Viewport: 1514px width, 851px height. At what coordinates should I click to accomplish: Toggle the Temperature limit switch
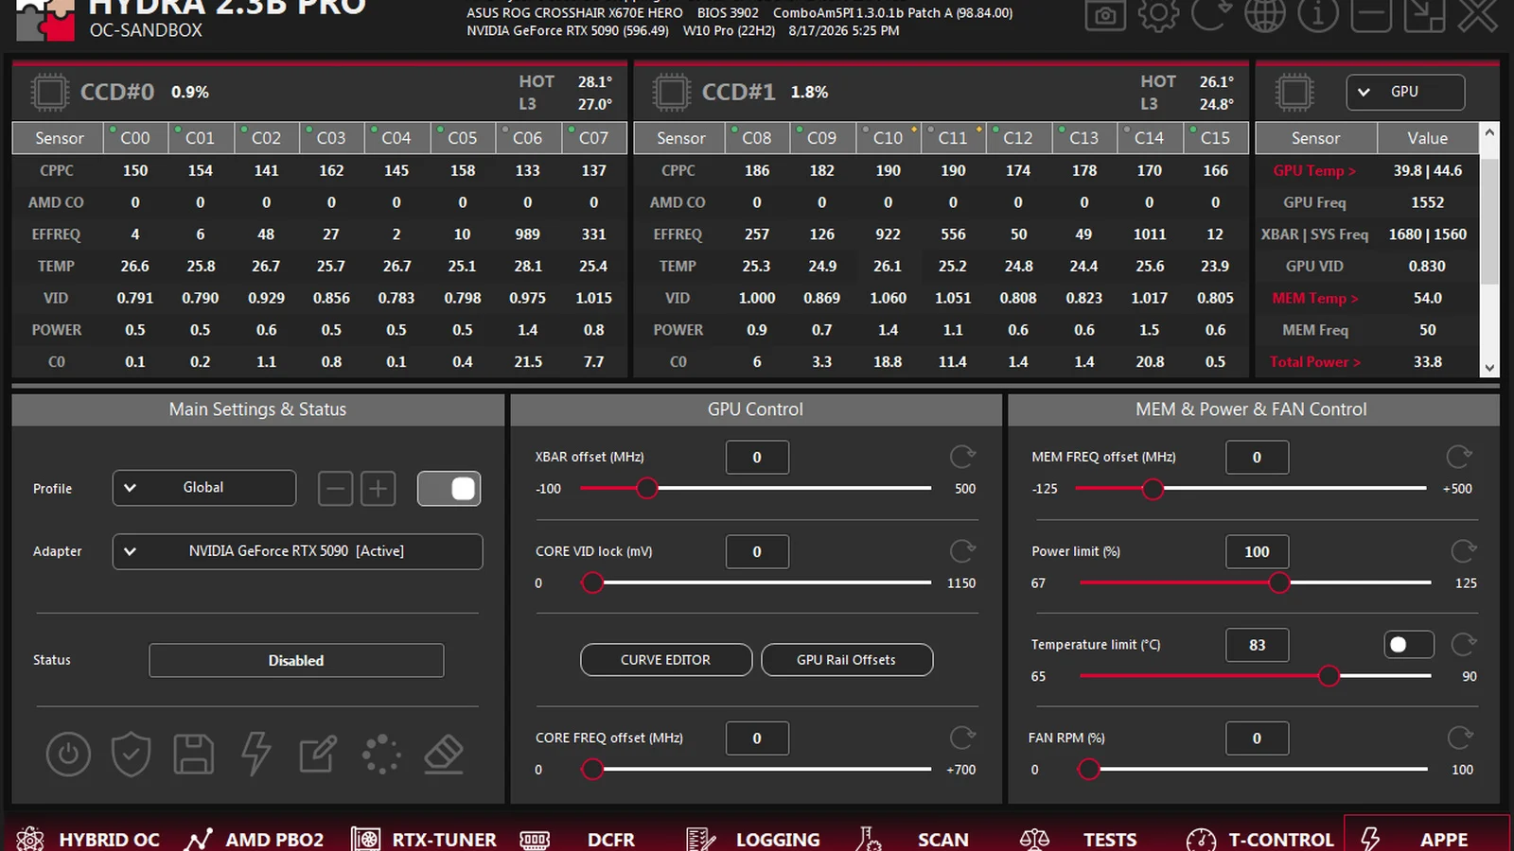1409,645
